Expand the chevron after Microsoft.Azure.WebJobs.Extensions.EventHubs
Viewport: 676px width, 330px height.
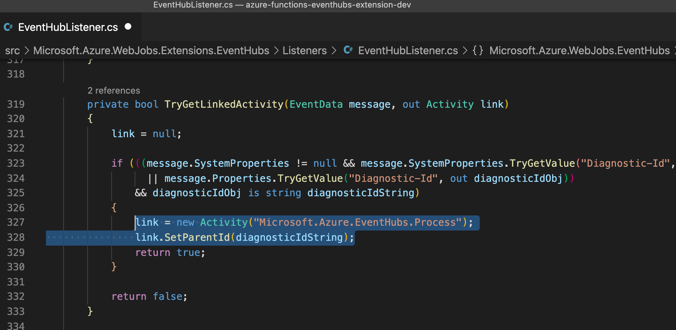click(276, 50)
